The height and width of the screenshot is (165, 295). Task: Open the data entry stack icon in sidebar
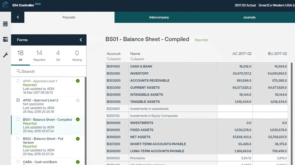5,39
